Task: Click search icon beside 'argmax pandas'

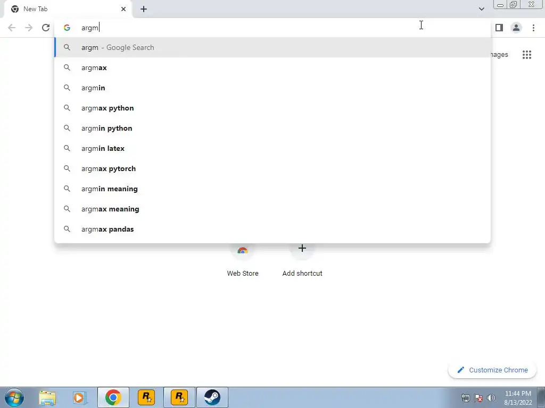Action: click(67, 229)
